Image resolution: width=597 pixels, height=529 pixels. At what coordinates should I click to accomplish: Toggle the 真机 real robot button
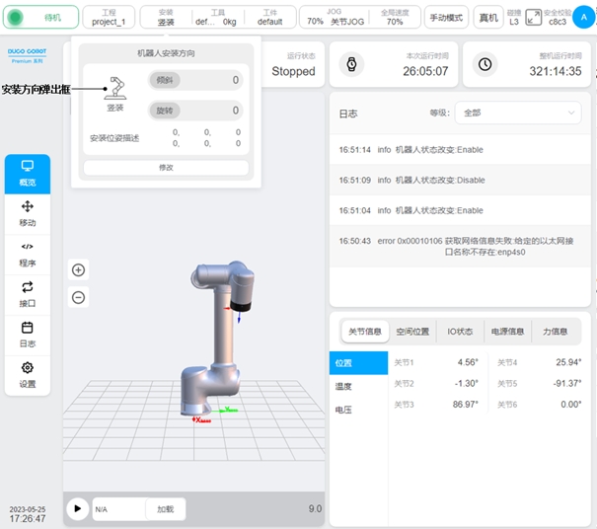pos(487,17)
